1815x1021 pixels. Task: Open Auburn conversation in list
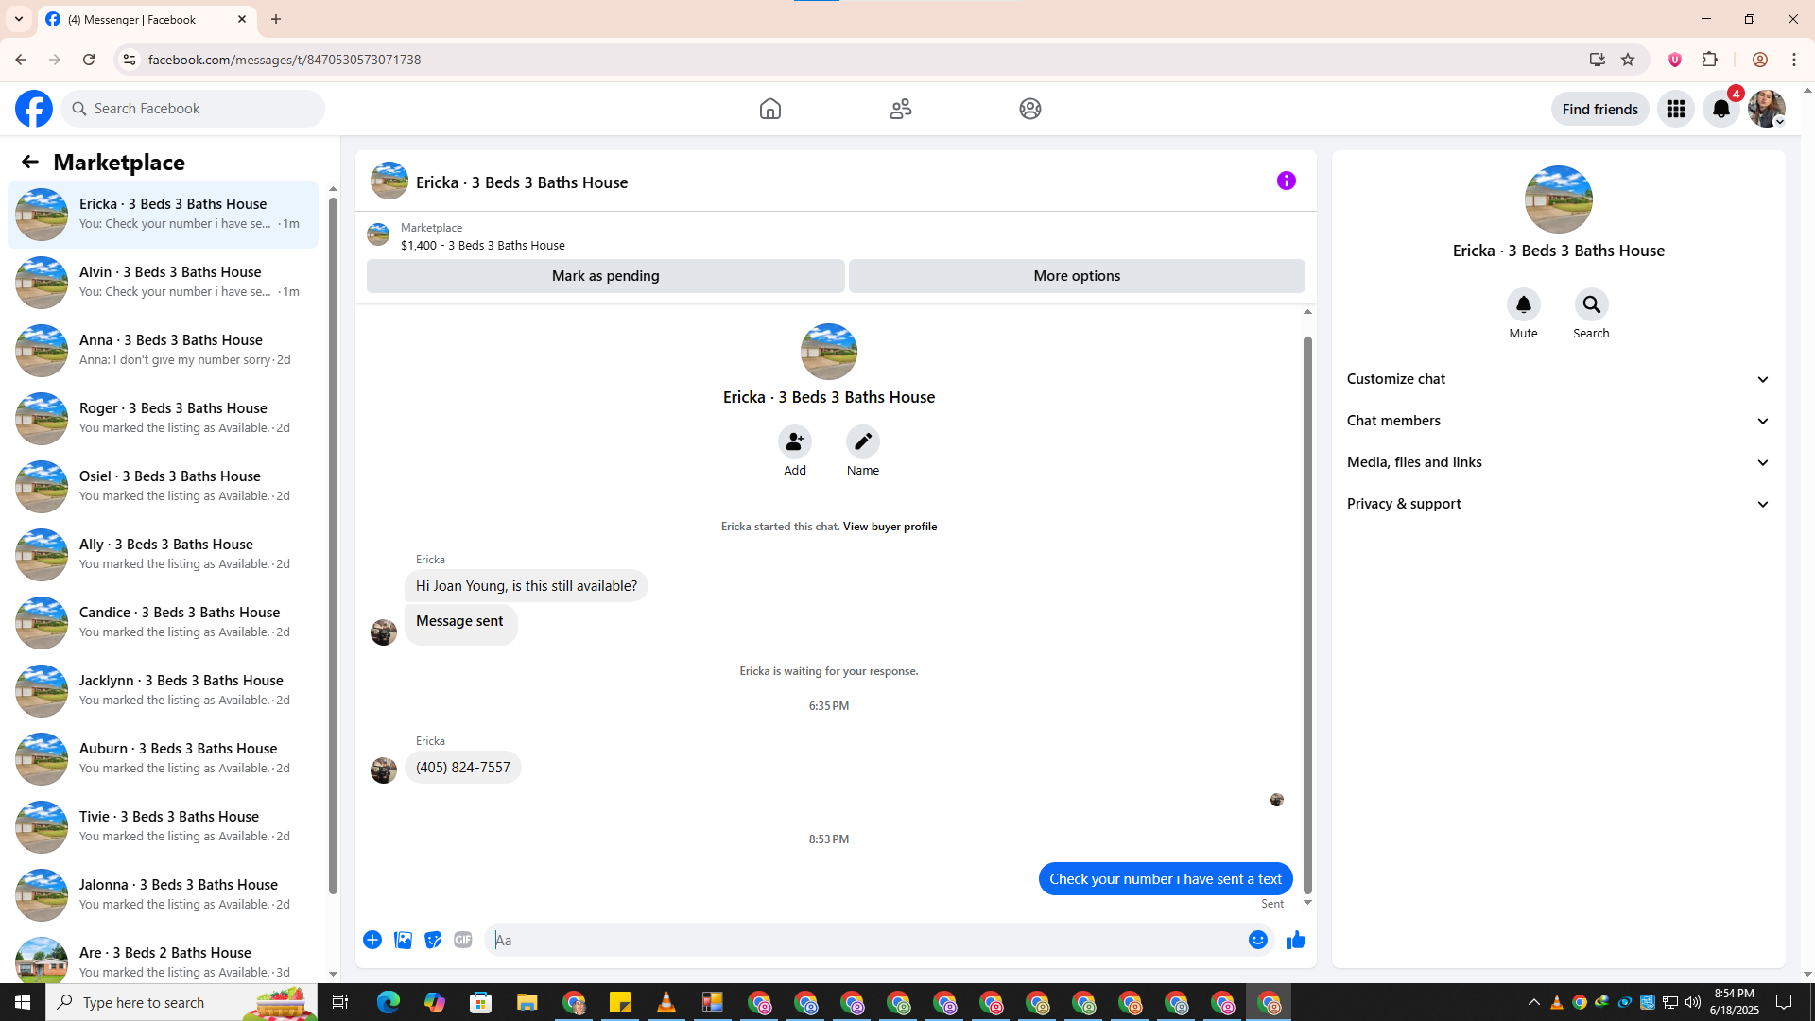tap(164, 758)
